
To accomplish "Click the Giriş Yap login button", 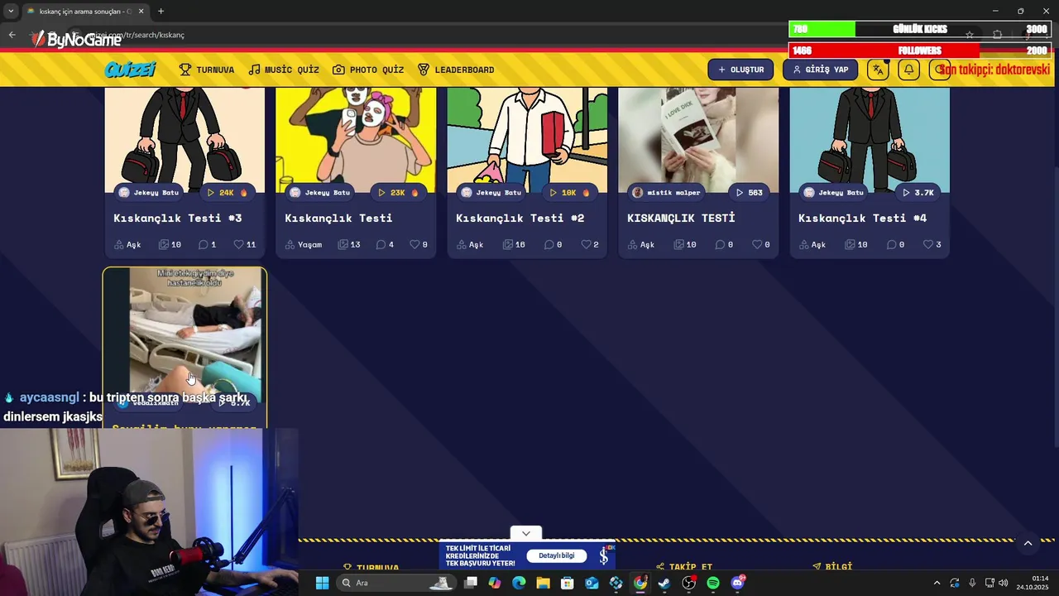I will pos(820,70).
